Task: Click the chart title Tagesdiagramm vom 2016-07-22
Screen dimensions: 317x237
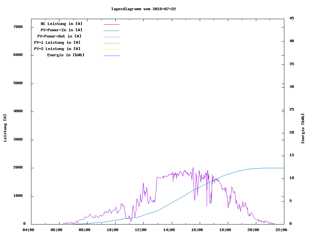Action: [x=143, y=9]
